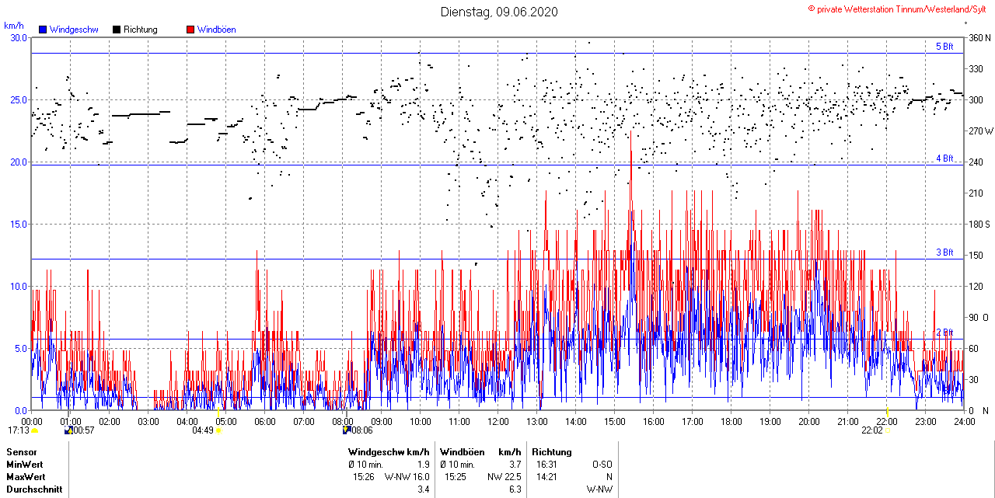The width and height of the screenshot is (995, 498).
Task: Click the Windböen km/h column header
Action: [x=480, y=451]
